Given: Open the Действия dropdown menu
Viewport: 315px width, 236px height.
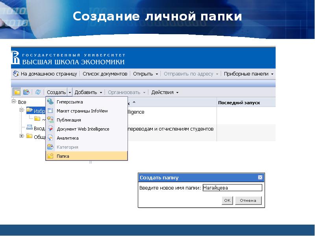Looking at the screenshot, I should click(x=165, y=92).
